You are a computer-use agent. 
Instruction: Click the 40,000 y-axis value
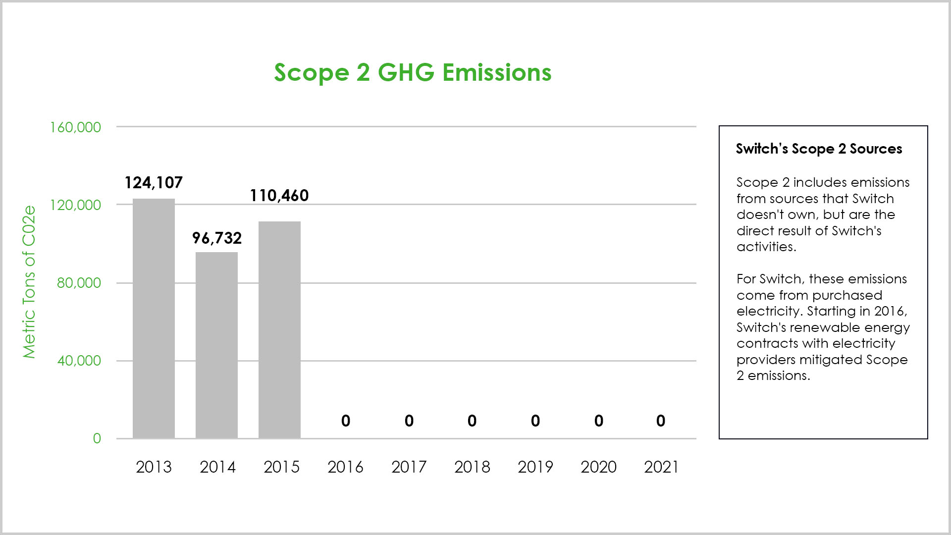point(79,361)
